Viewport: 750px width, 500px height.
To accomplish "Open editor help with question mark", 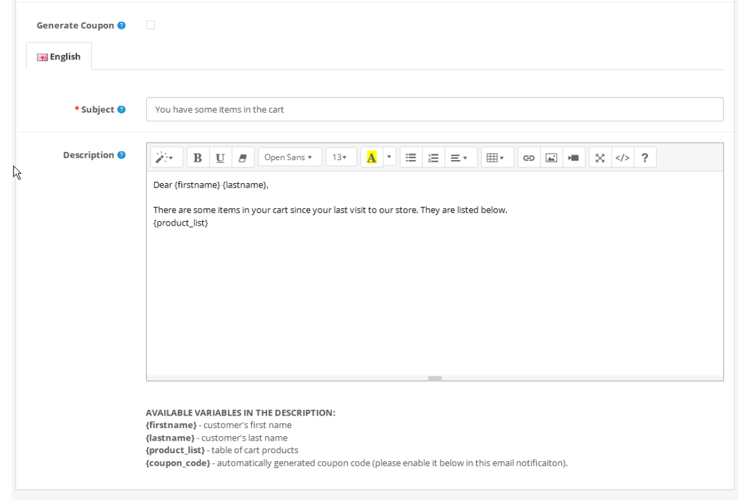I will click(644, 157).
